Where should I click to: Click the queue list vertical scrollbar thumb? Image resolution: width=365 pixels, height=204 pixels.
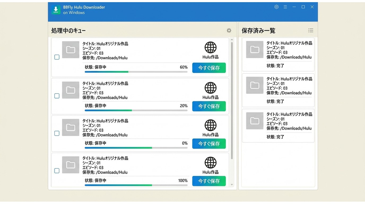(x=232, y=101)
